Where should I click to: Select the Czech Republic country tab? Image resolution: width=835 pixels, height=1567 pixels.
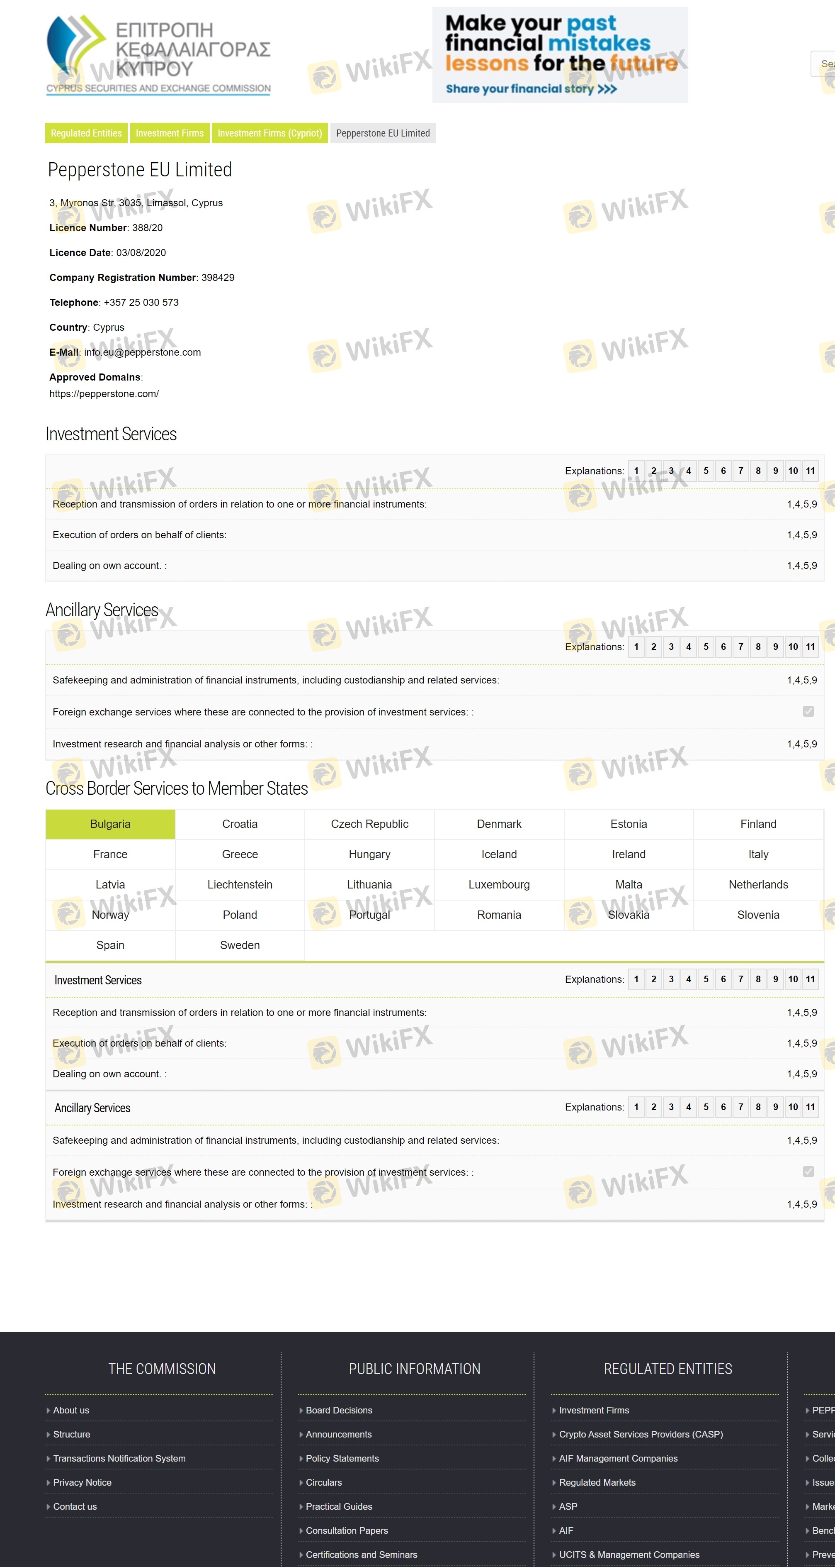[x=369, y=824]
